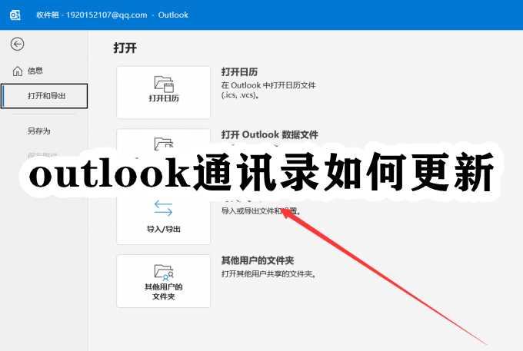
Task: Click the 其他用户的文件夹 heading text
Action: (x=258, y=260)
